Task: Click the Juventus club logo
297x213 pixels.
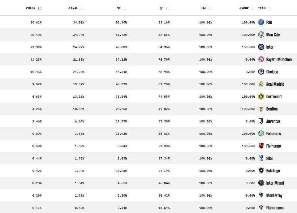Action: tap(261, 121)
